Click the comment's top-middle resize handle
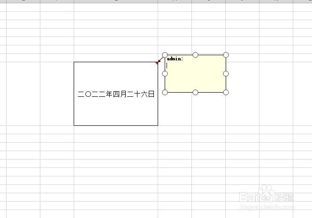The image size is (312, 218). [195, 55]
